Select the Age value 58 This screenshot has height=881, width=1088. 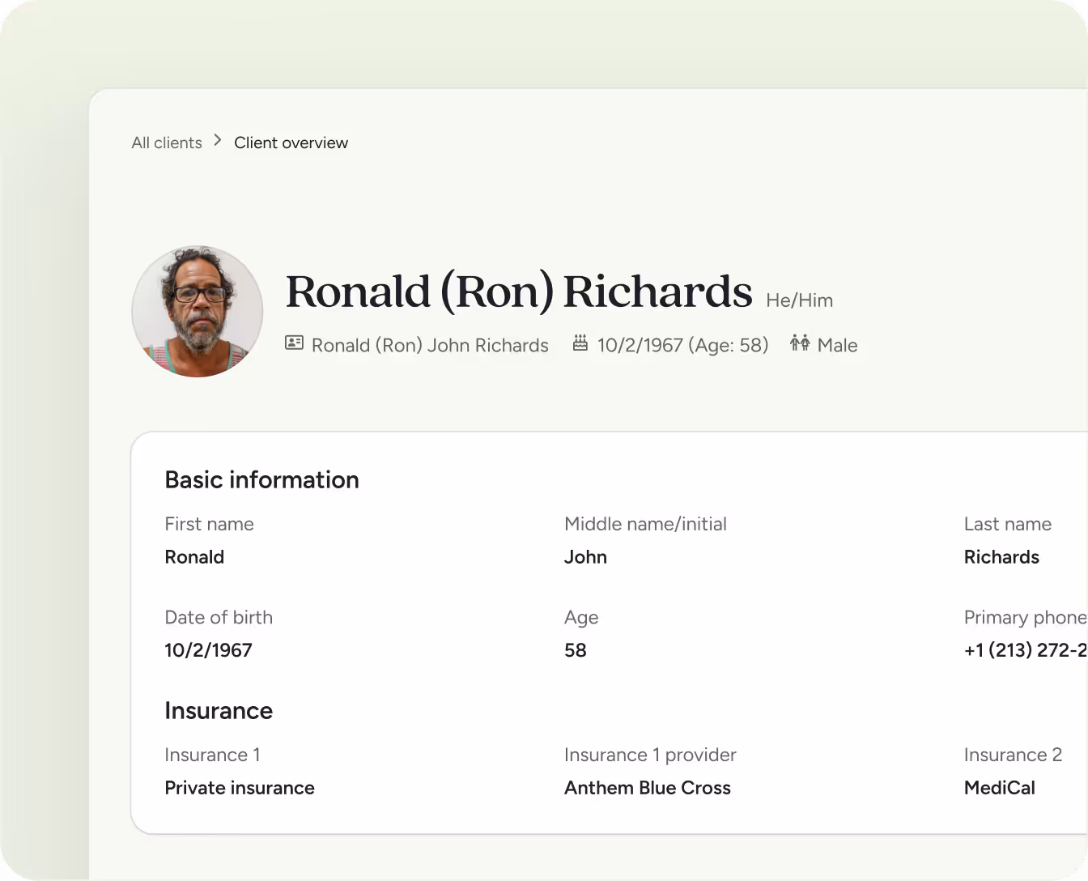coord(576,650)
